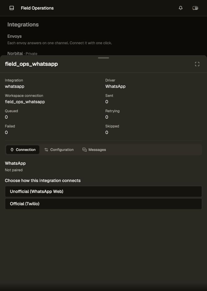Click the Norbital envoy name

pos(15,53)
